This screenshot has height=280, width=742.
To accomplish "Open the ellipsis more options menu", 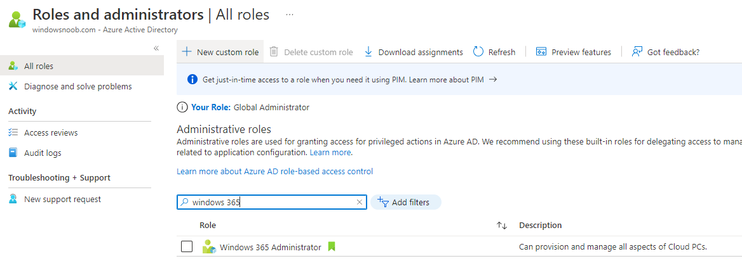I will click(x=290, y=15).
